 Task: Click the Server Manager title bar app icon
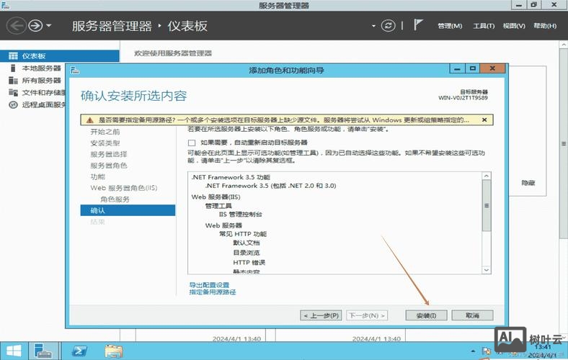coord(5,5)
